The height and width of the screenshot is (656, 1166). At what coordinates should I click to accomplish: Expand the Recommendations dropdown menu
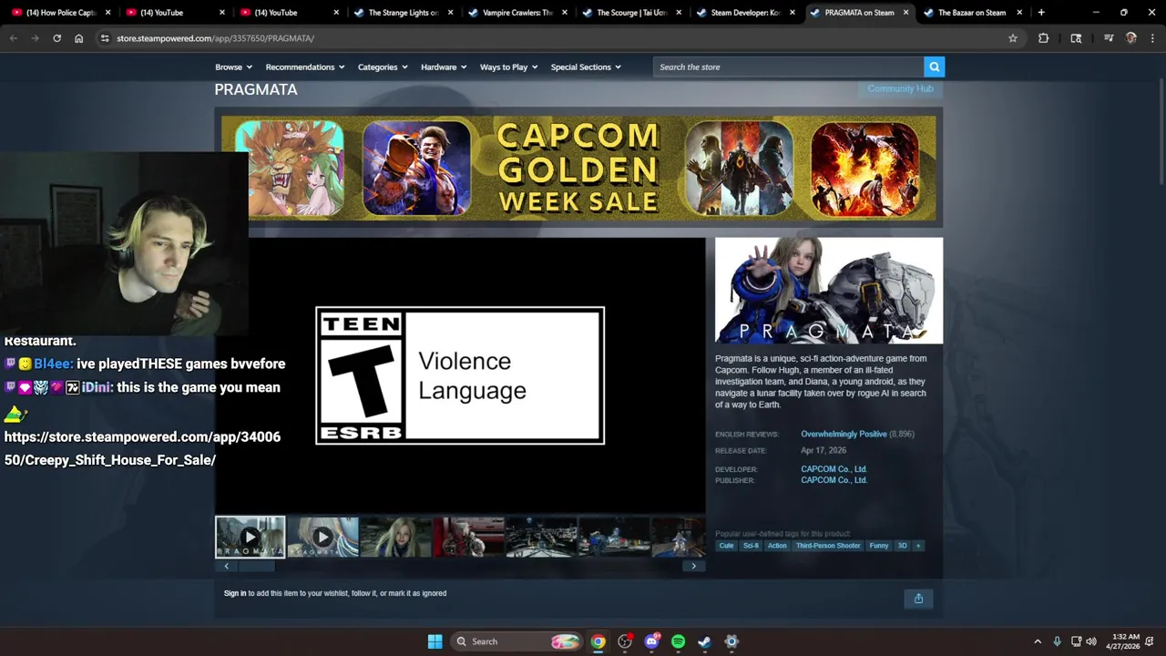point(305,67)
